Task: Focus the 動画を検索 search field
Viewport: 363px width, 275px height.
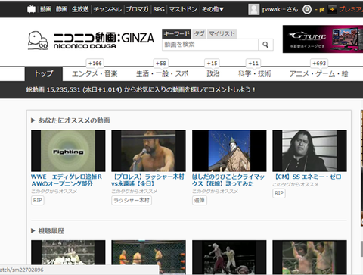Action: pos(210,45)
